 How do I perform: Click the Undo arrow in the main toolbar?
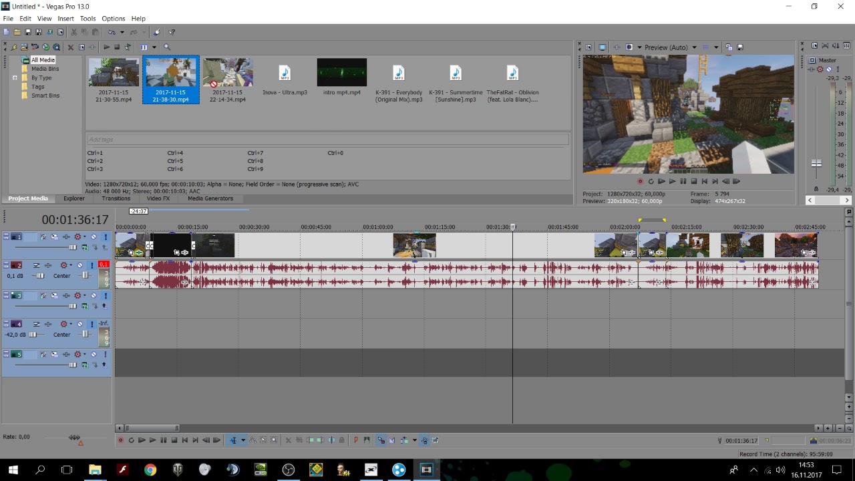click(112, 32)
